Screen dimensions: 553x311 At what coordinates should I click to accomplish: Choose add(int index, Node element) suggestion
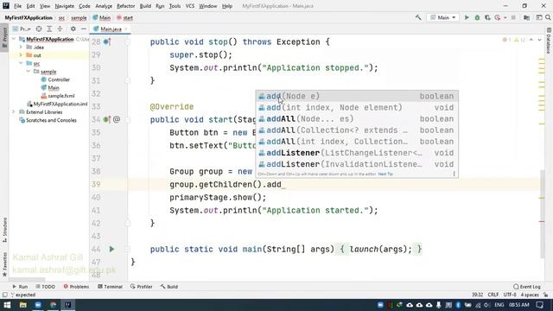357,107
